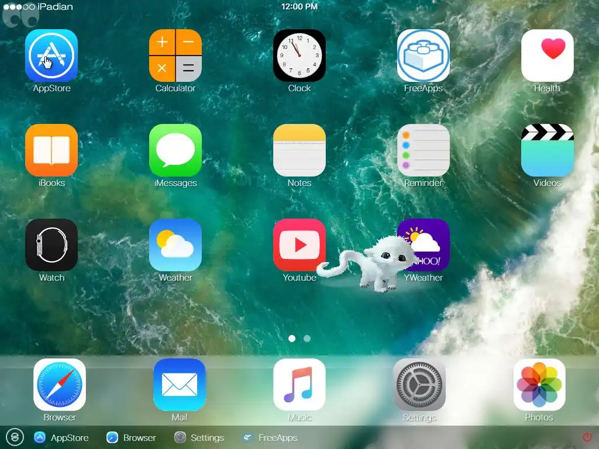
Task: Click the white furry creature mascot
Action: 369,265
